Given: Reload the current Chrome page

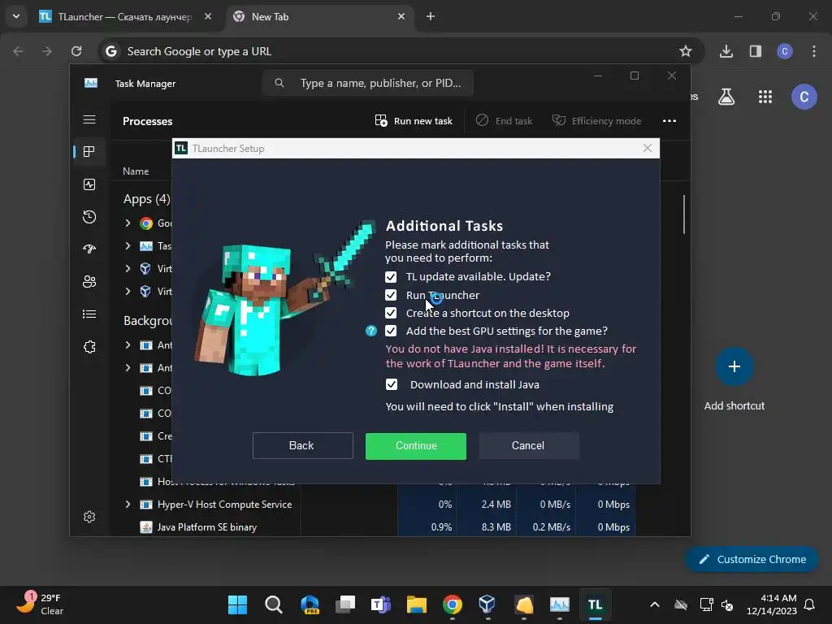Looking at the screenshot, I should (x=76, y=51).
